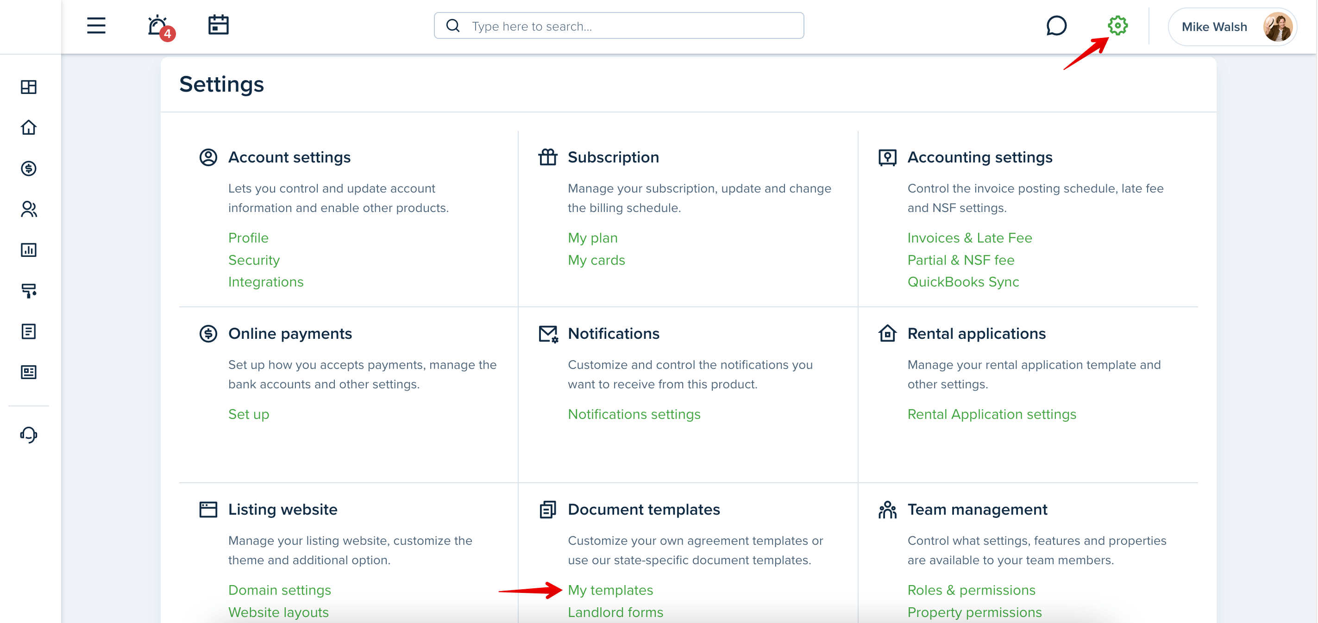The width and height of the screenshot is (1318, 623).
Task: Open the Integrations link
Action: click(x=265, y=282)
